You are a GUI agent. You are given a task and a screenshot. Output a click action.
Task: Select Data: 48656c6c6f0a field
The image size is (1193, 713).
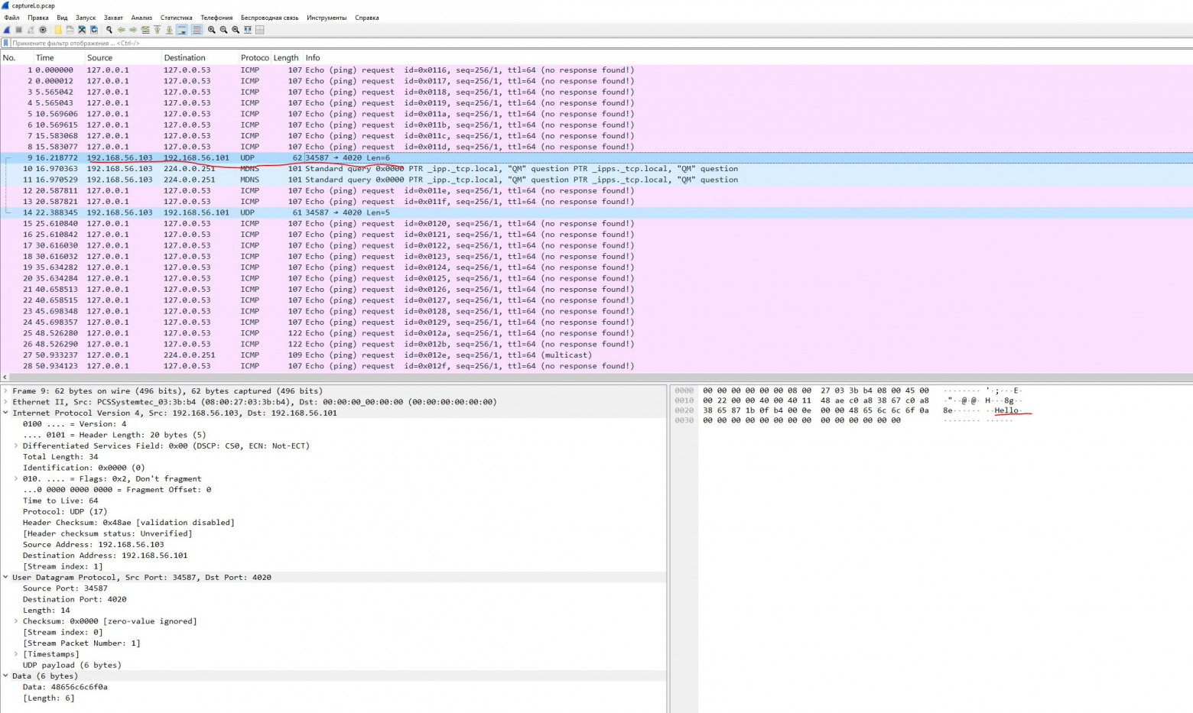click(x=65, y=687)
